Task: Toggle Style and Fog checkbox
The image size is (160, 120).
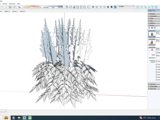Action: click(156, 75)
